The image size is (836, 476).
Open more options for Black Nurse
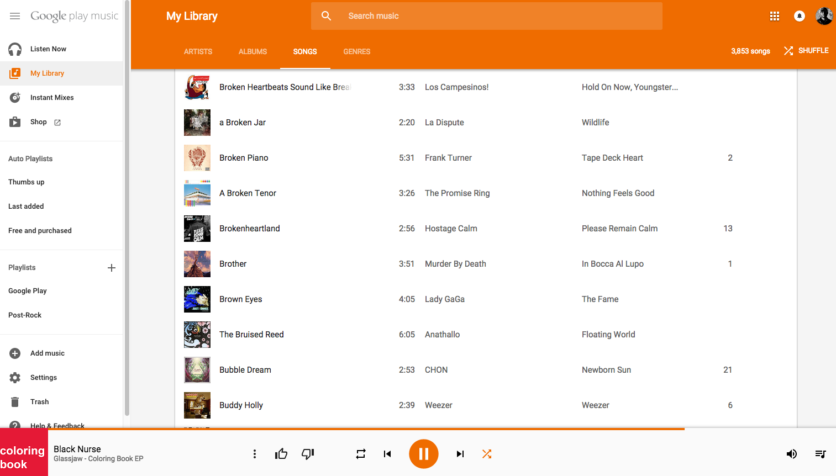coord(255,454)
